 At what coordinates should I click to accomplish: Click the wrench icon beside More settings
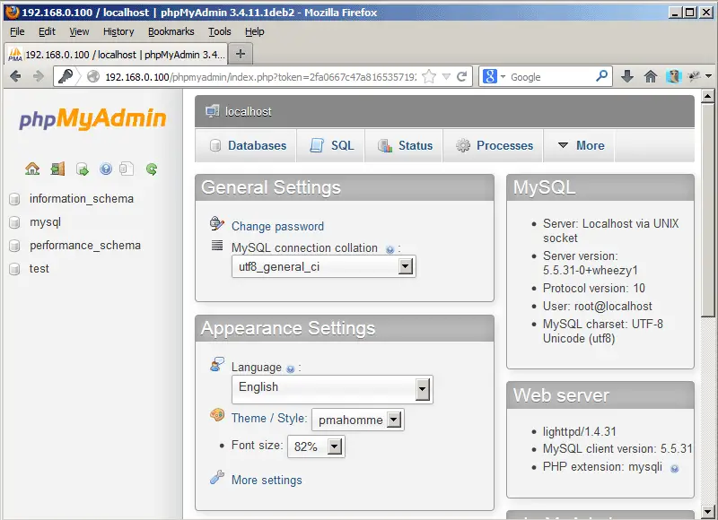217,477
